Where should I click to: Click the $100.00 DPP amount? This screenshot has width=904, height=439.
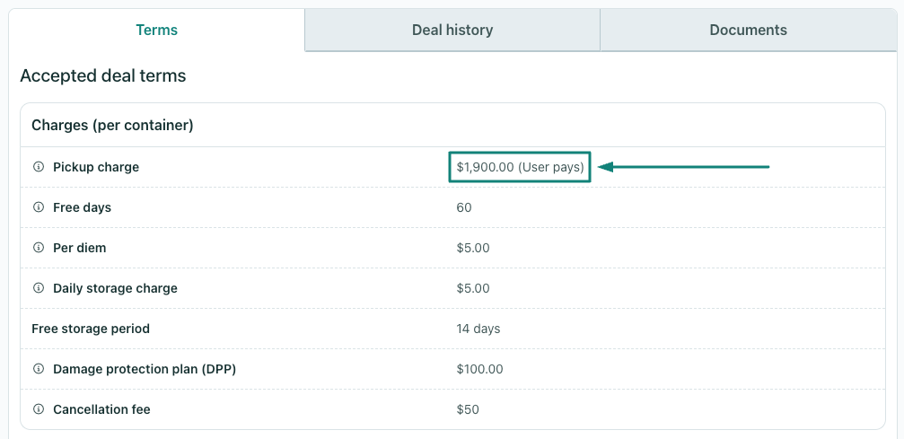coord(479,369)
